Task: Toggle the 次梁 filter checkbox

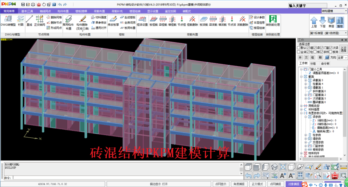Action: coord(331,48)
